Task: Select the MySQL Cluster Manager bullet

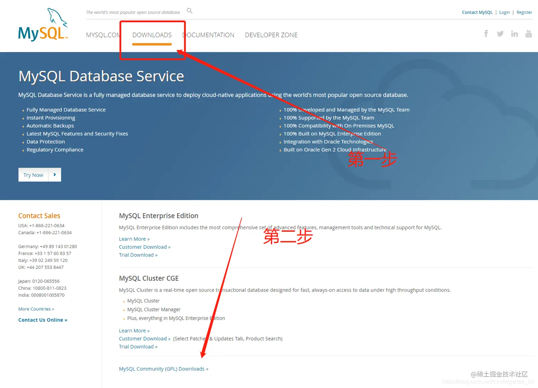Action: tap(154, 310)
